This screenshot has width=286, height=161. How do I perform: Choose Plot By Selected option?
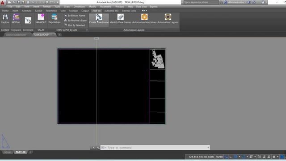point(75,25)
